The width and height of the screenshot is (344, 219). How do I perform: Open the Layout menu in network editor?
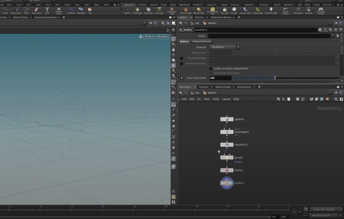(x=226, y=99)
